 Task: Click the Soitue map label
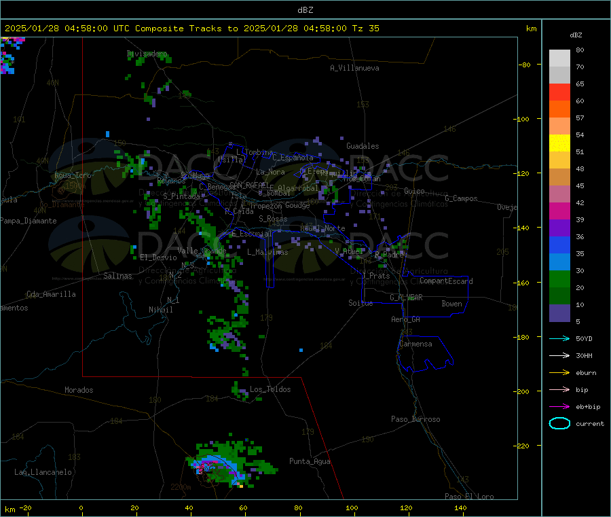point(360,303)
